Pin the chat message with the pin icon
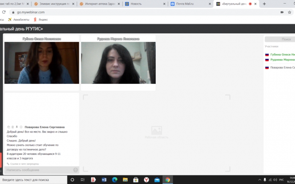 coord(17,127)
